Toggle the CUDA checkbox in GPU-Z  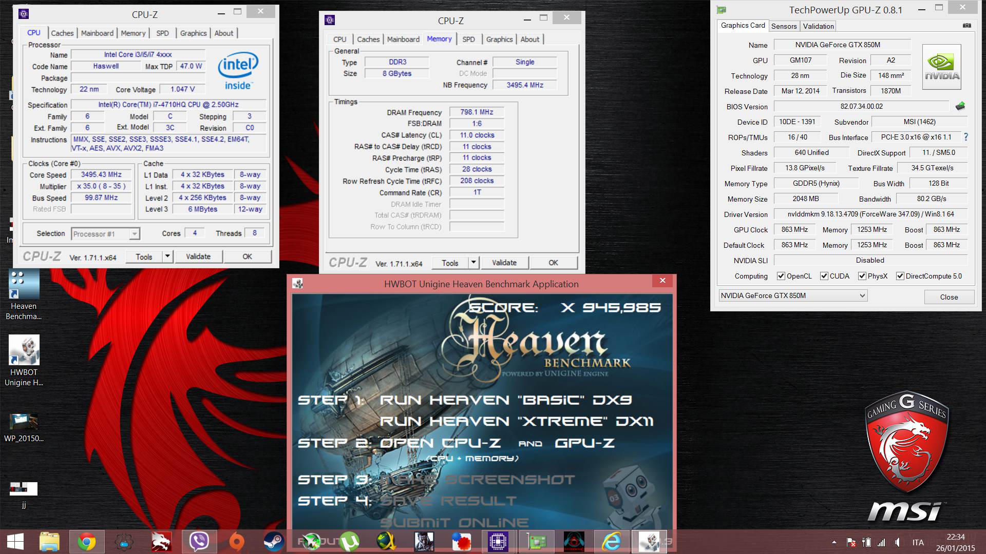[824, 276]
